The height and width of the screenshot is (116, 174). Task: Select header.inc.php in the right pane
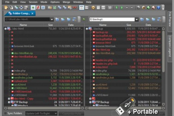104,60
